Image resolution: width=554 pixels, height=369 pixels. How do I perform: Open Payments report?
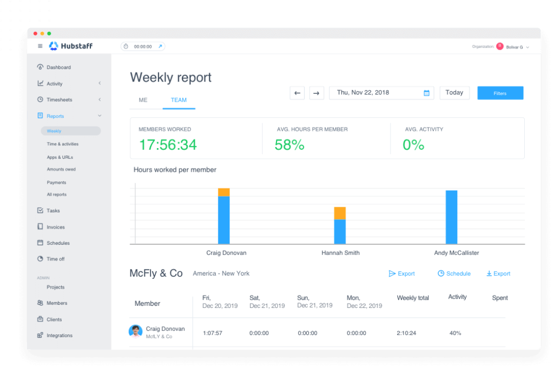(x=56, y=183)
